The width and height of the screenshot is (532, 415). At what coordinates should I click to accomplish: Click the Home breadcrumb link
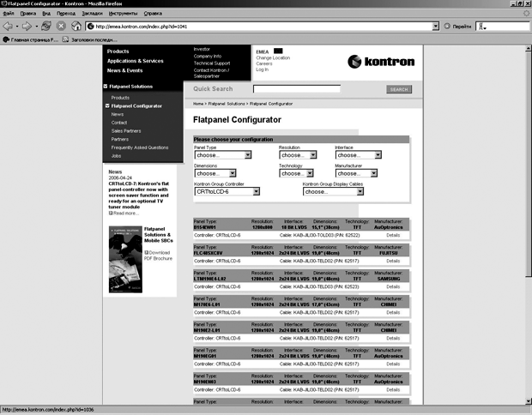[198, 104]
